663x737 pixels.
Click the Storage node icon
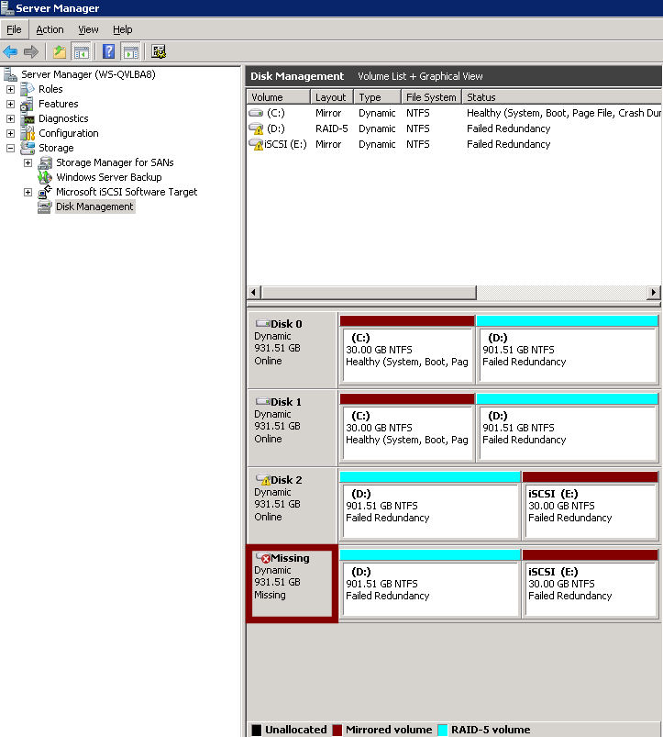(x=28, y=148)
